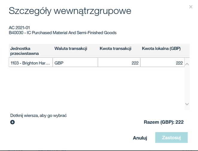This screenshot has width=198, height=151.
Task: Select the 1103 - Brighton Har… counterparty cell
Action: point(30,63)
